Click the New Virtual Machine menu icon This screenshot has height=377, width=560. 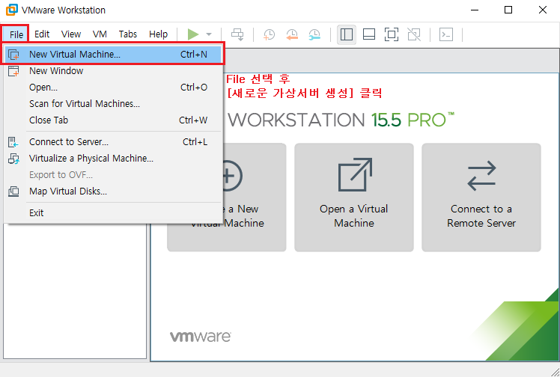pyautogui.click(x=13, y=55)
